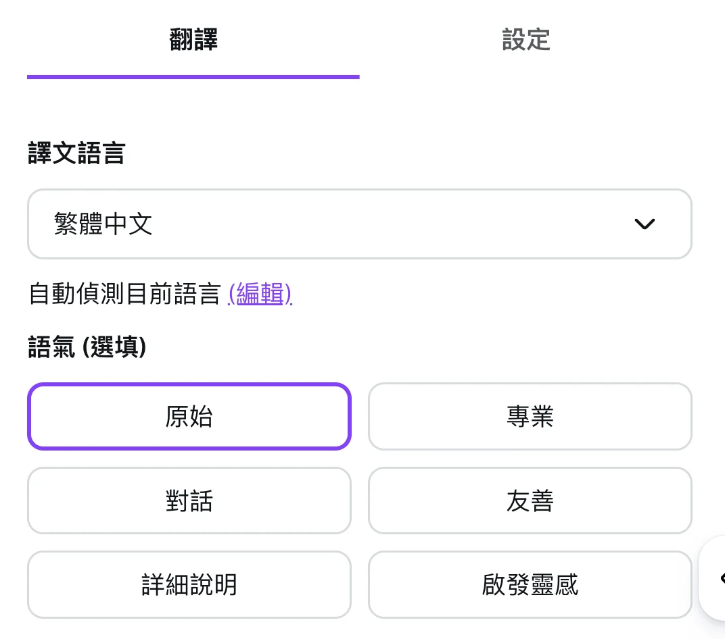Click the 譯文語言 heading label
The height and width of the screenshot is (639, 725).
point(76,153)
